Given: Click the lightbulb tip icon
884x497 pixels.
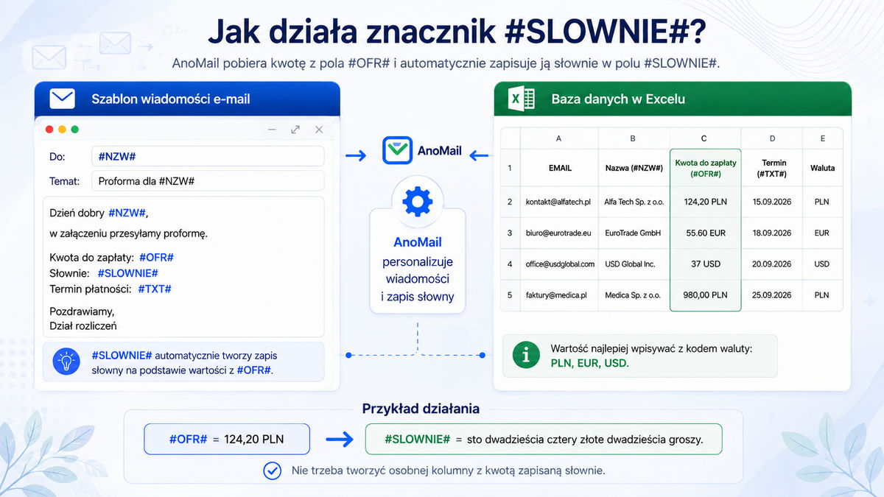Looking at the screenshot, I should [67, 362].
